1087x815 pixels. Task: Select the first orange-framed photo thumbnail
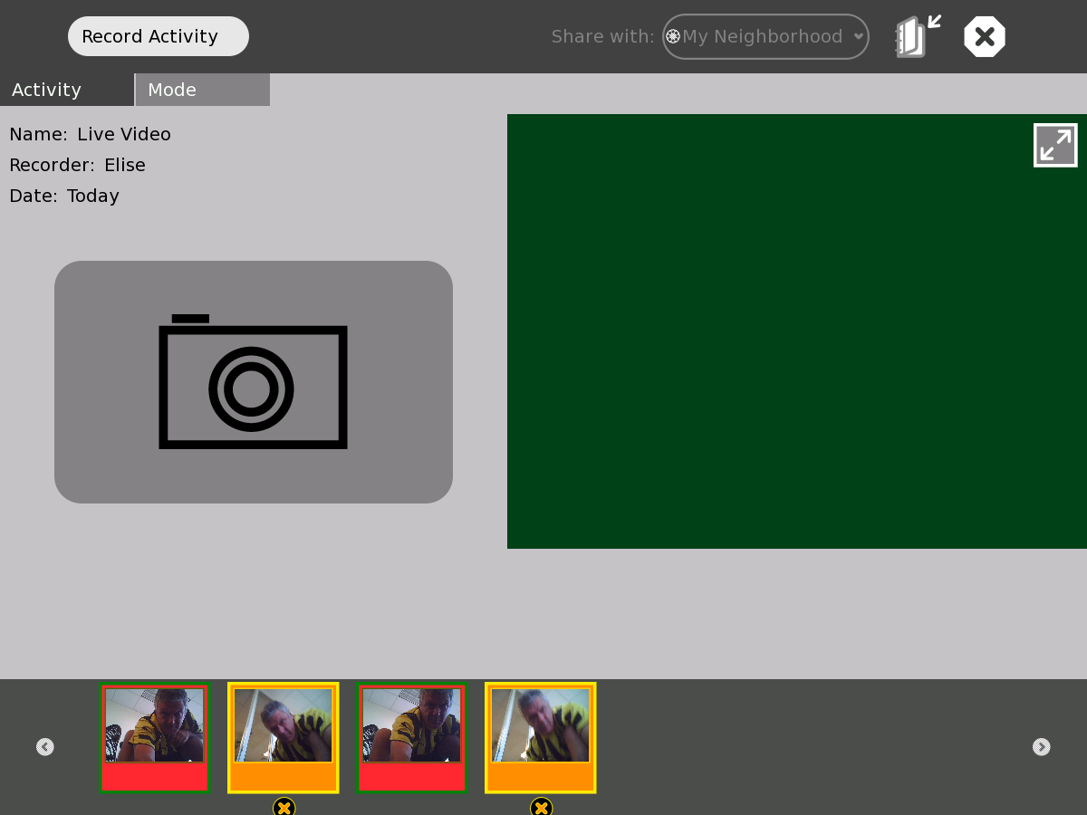pos(284,737)
